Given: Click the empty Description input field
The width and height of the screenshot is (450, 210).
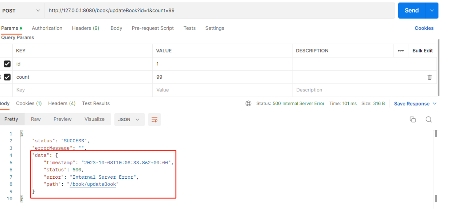Looking at the screenshot, I should click(364, 90).
